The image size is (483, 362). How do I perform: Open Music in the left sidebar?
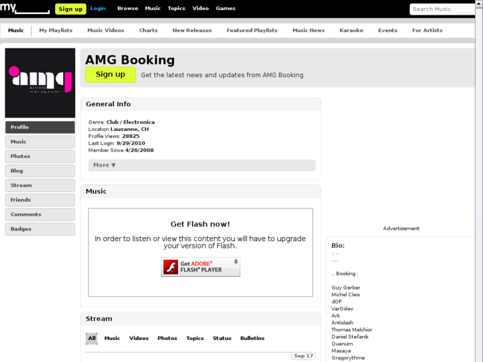40,141
